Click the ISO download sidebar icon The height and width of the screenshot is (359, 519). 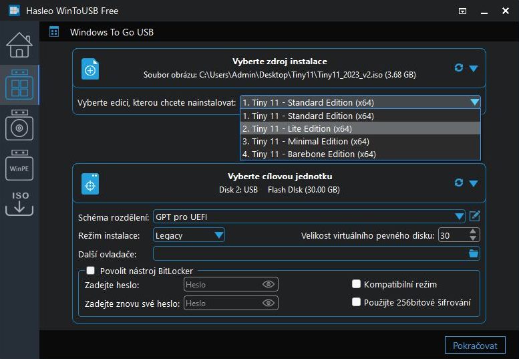pos(19,204)
